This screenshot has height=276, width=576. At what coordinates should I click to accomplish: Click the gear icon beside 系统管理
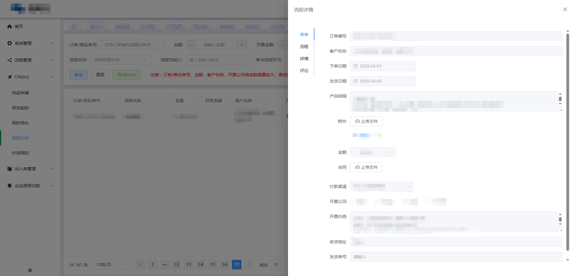pyautogui.click(x=9, y=43)
